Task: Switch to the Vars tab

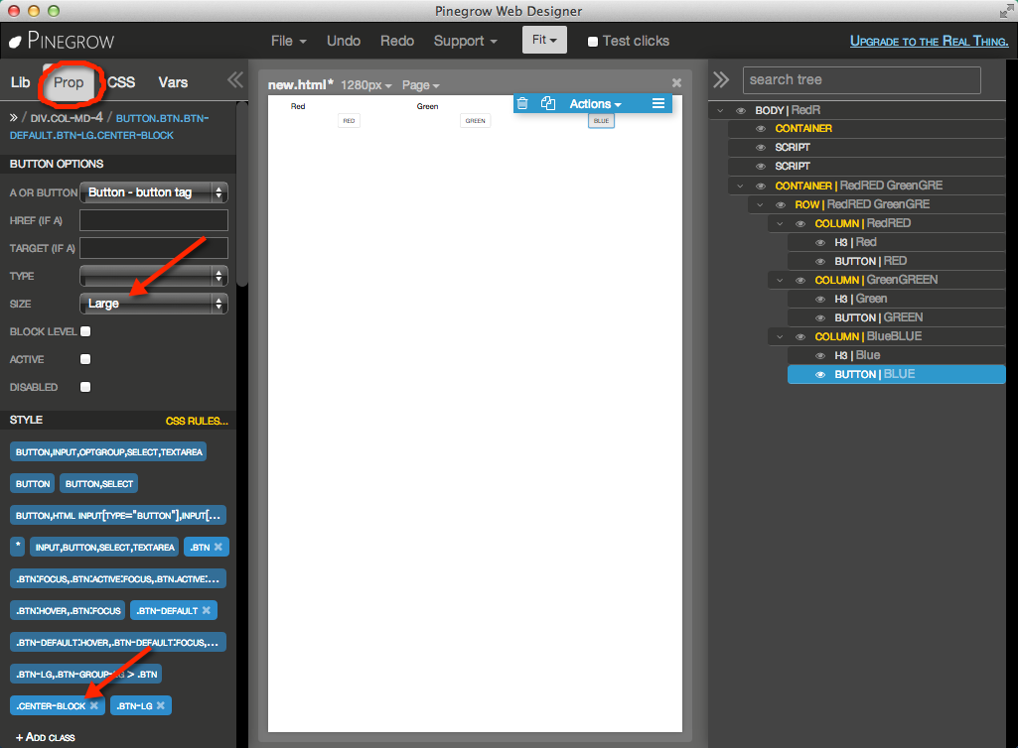Action: (173, 82)
